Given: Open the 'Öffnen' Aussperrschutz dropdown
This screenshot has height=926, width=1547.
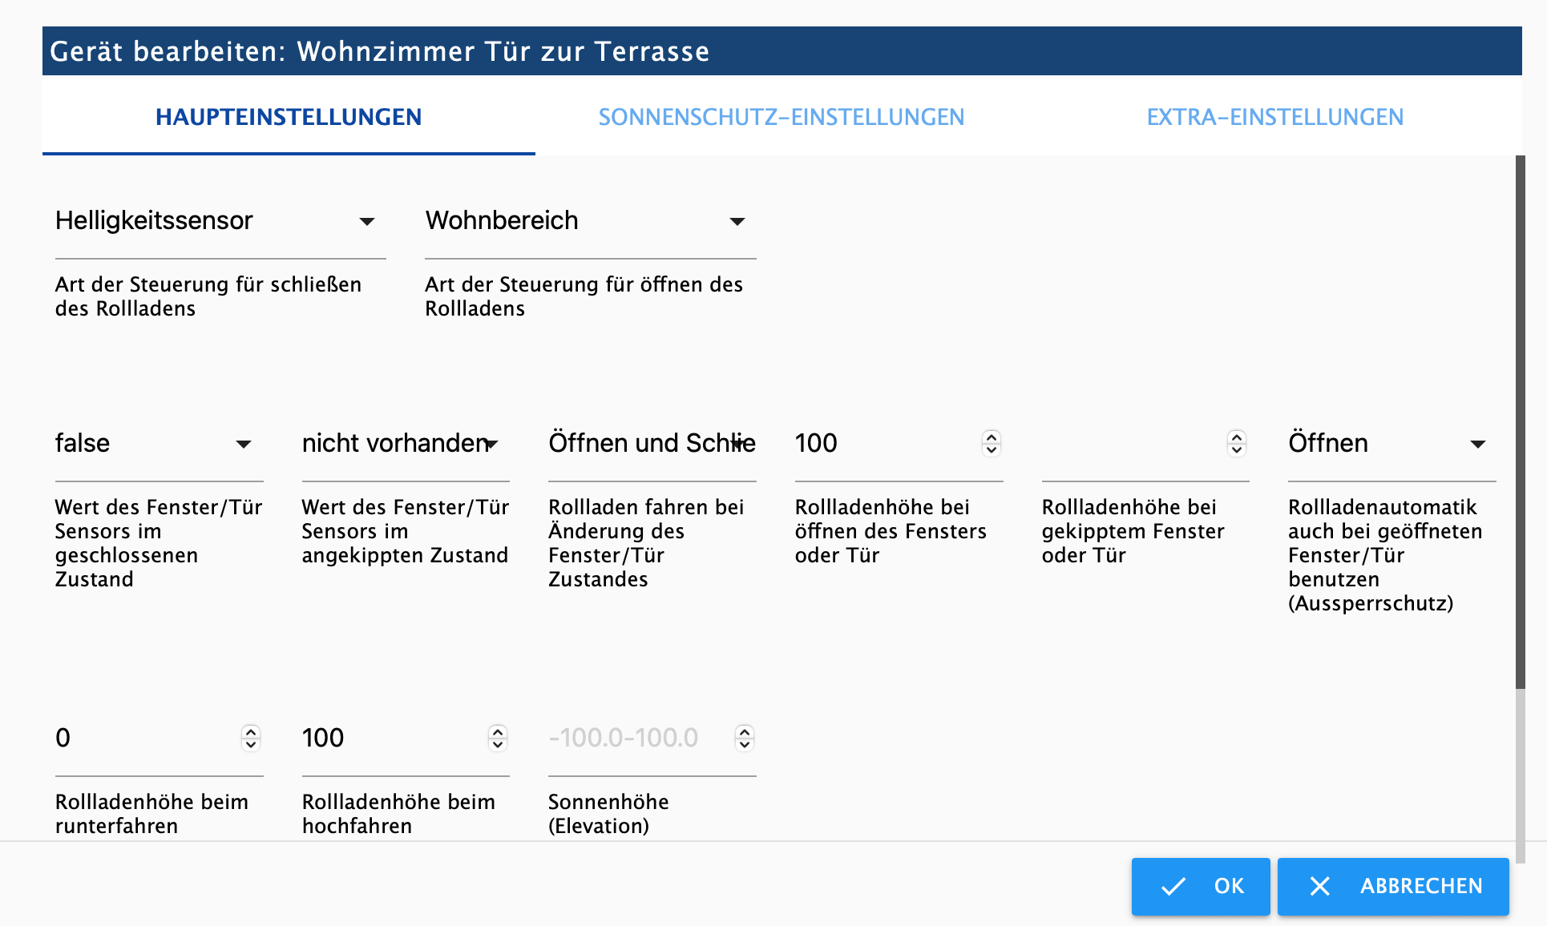Looking at the screenshot, I should click(x=1392, y=444).
